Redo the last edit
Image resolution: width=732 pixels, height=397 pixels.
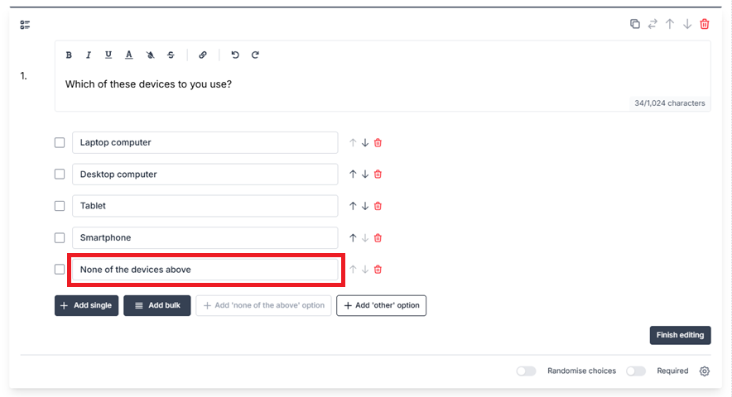click(255, 55)
